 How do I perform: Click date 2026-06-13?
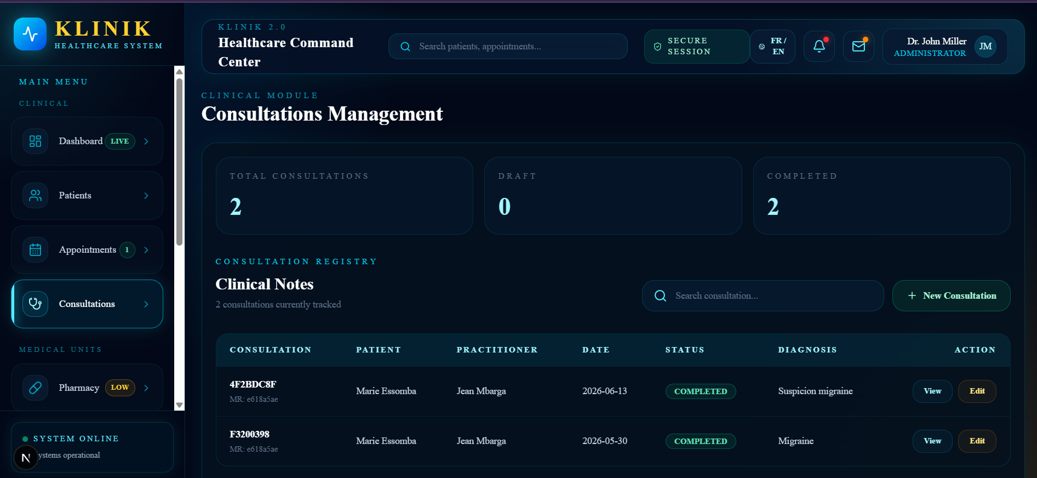(605, 391)
